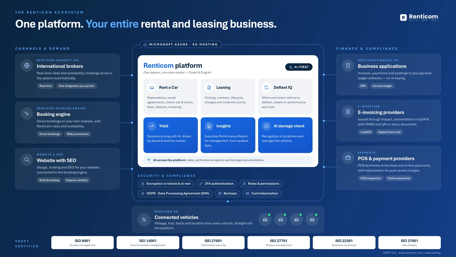
Task: Open the ISO 14001 Environmental management card
Action: 148,243
